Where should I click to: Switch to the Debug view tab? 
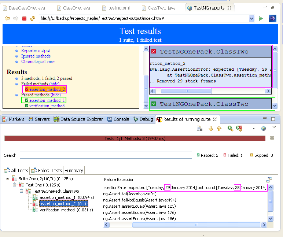[143, 119]
